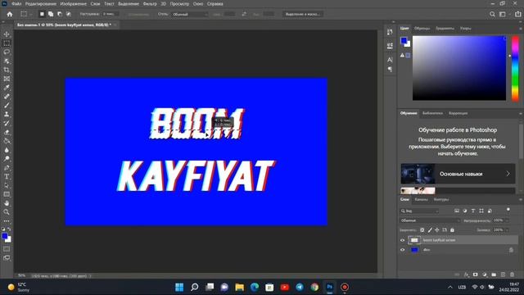Hide the blue background layer
The height and width of the screenshot is (295, 524).
402,250
